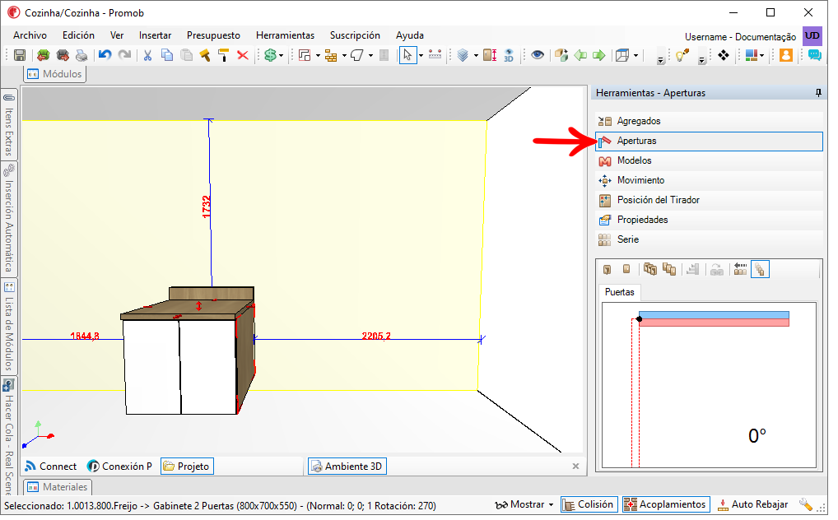The image size is (838, 520).
Task: Click the color palette layout icon
Action: pos(752,56)
